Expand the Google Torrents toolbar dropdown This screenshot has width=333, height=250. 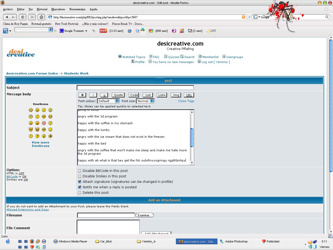click(x=86, y=31)
